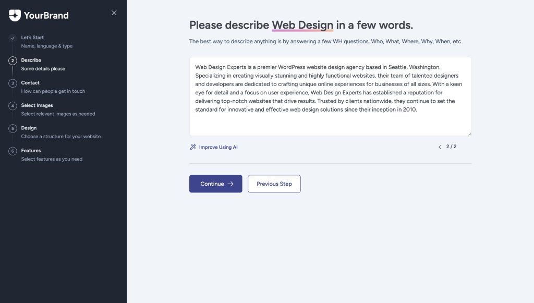
Task: Navigate to the Features step
Action: (31, 151)
